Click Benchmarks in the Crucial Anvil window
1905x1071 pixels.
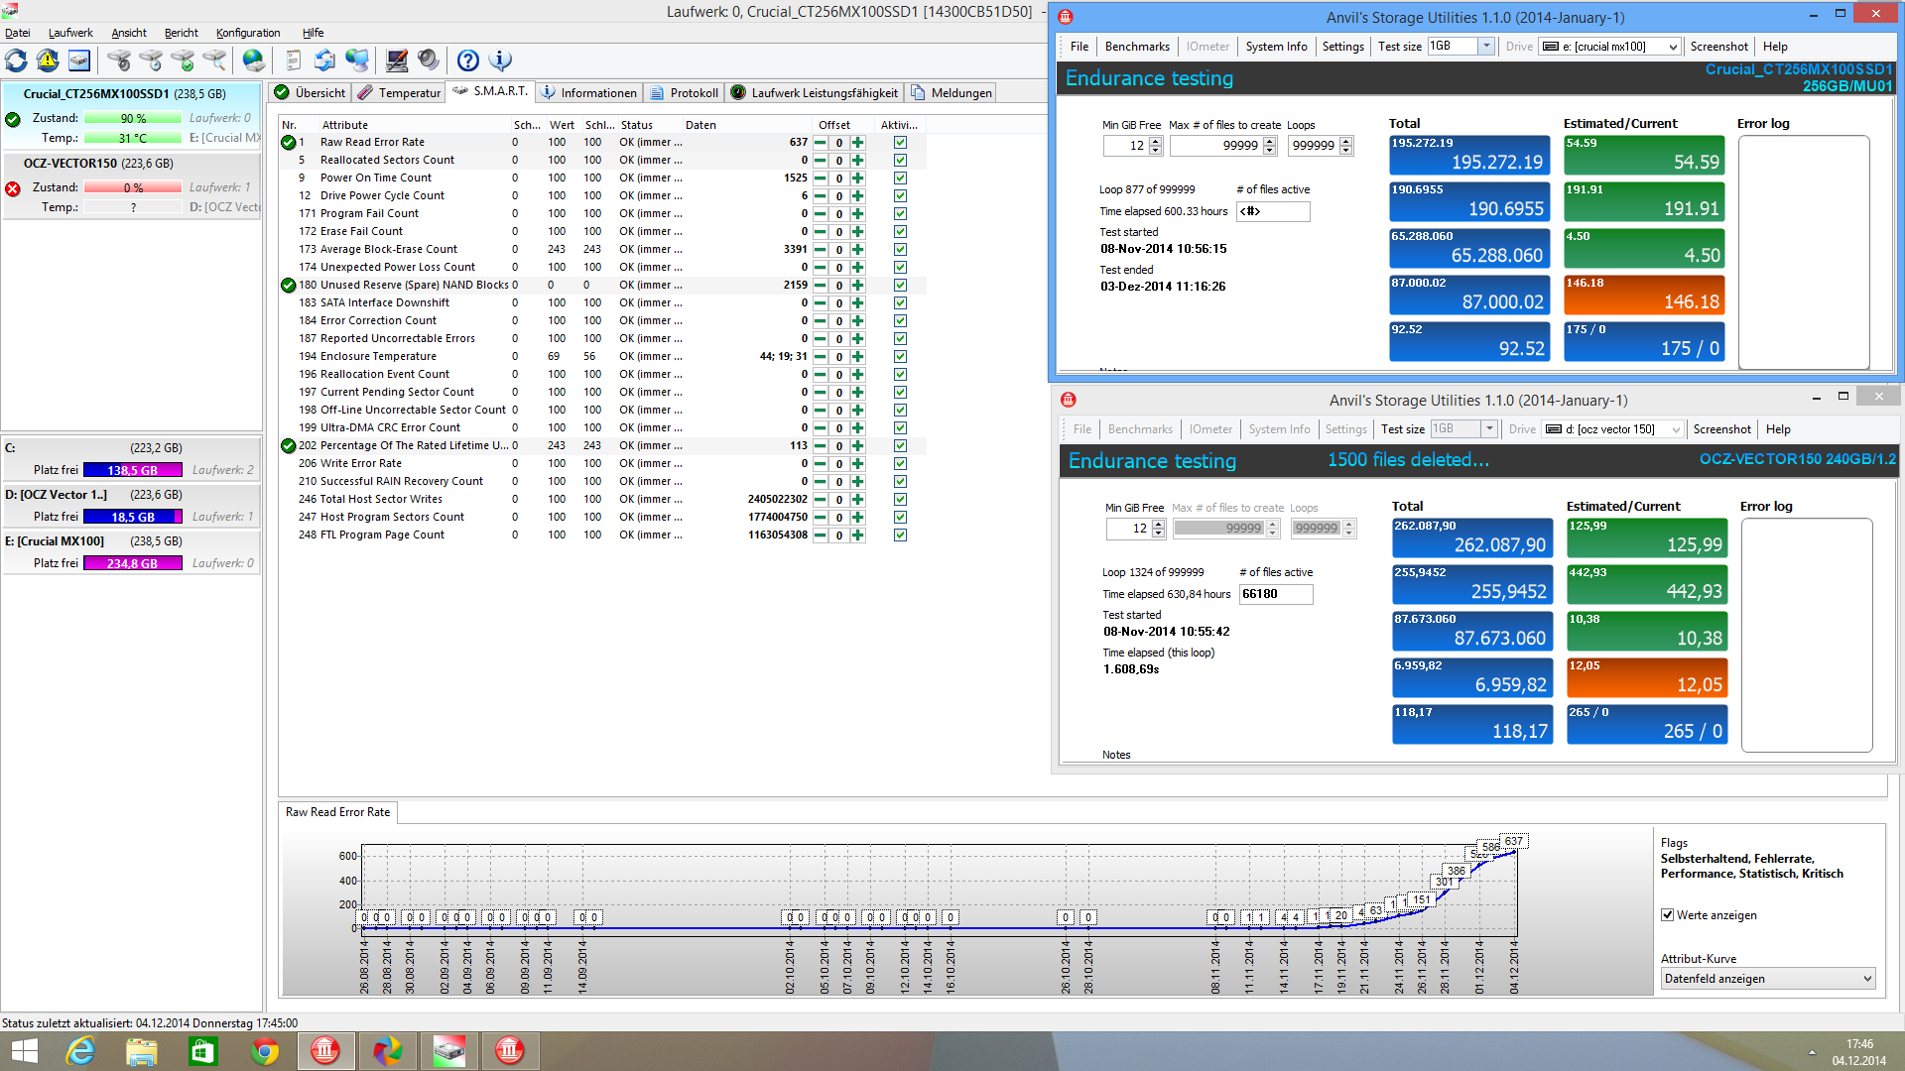[1137, 47]
